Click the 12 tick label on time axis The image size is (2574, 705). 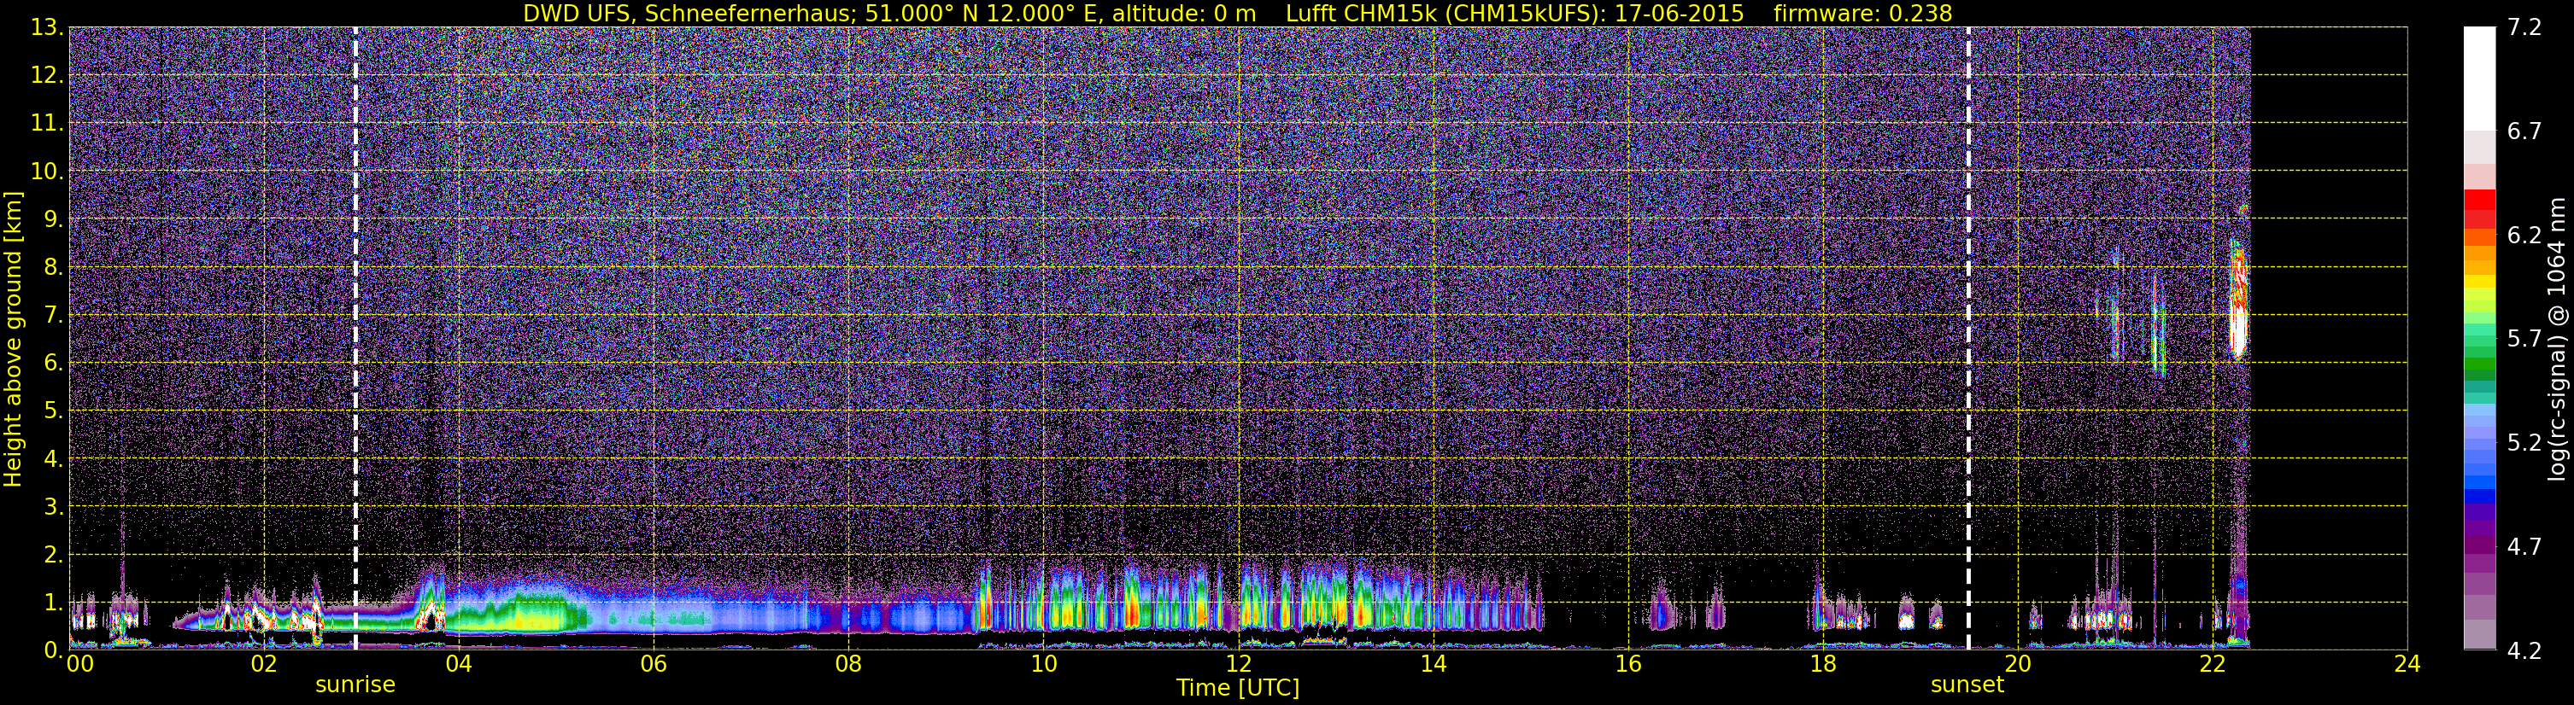pyautogui.click(x=1238, y=665)
